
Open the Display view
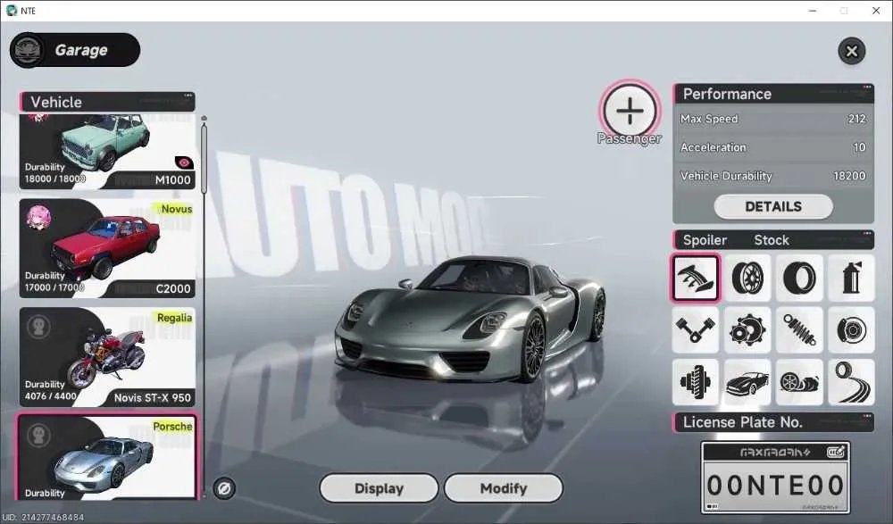point(379,488)
